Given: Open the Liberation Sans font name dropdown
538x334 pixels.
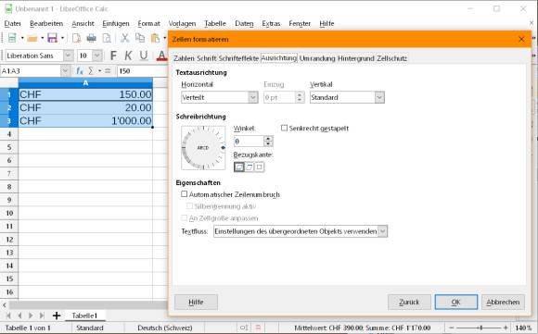Looking at the screenshot, I should coord(69,56).
